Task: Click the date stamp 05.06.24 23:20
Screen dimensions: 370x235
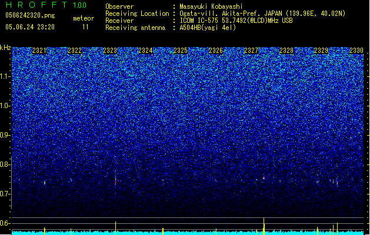Action: [30, 27]
